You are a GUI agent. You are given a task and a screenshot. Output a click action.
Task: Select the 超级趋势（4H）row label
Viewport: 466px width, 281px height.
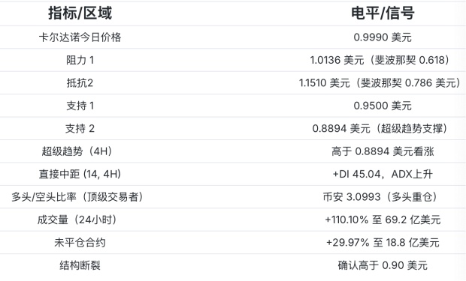[77, 151]
